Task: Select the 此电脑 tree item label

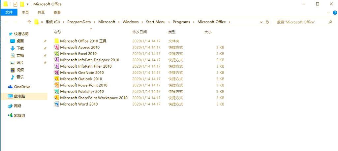Action: (19, 96)
